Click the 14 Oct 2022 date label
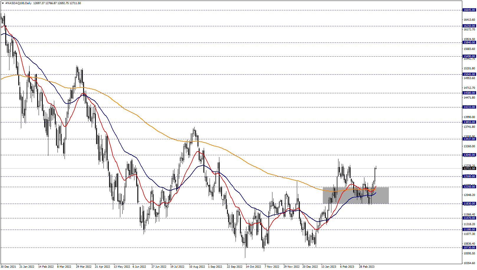Screen dimensions: 477x270 254,267
